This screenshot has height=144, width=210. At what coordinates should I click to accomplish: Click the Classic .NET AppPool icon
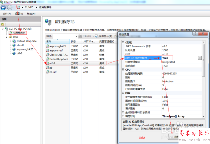[48, 55]
